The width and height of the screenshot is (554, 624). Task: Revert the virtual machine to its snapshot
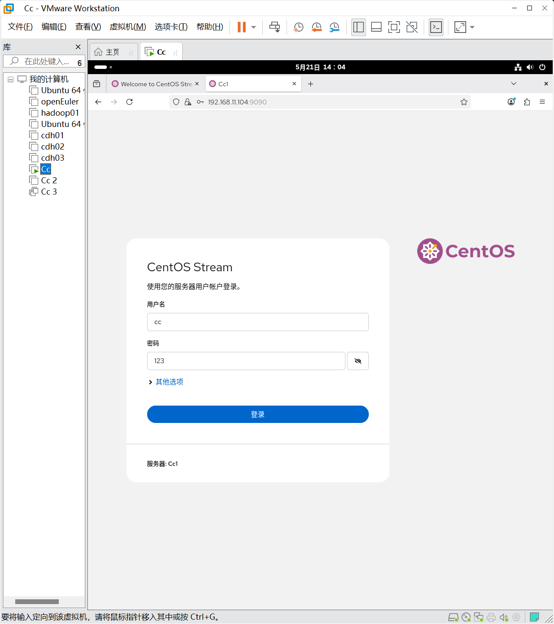(316, 27)
